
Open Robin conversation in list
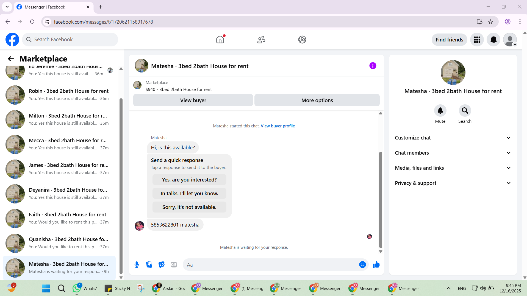point(59,95)
